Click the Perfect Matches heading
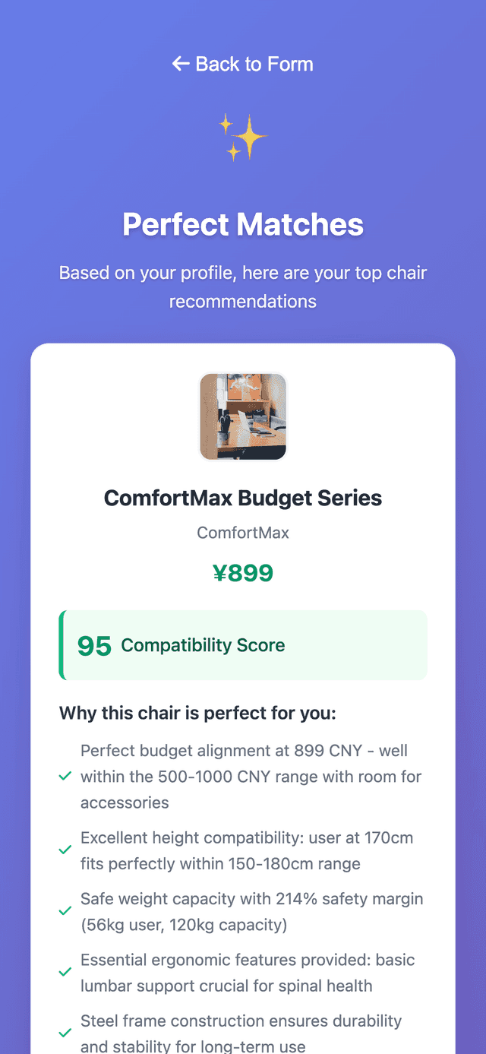The height and width of the screenshot is (1054, 486). [x=243, y=225]
